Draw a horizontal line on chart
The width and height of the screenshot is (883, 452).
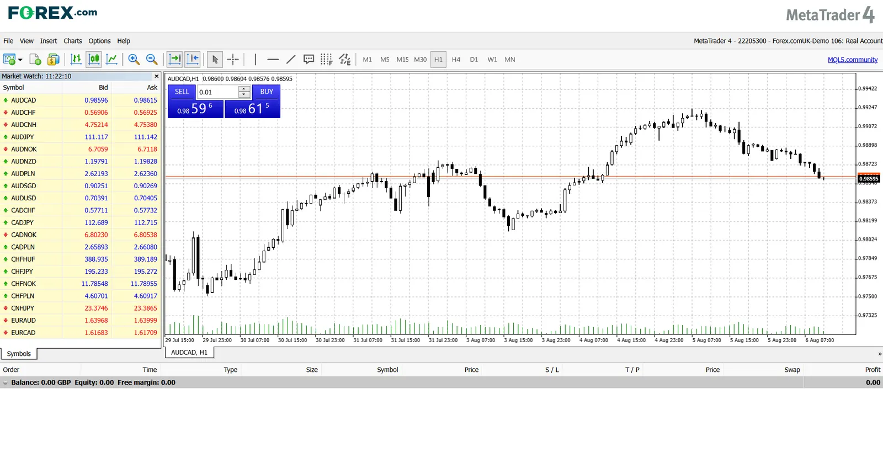[273, 60]
